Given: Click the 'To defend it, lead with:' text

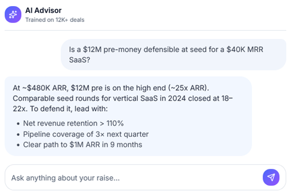Looking at the screenshot, I should pos(69,109).
